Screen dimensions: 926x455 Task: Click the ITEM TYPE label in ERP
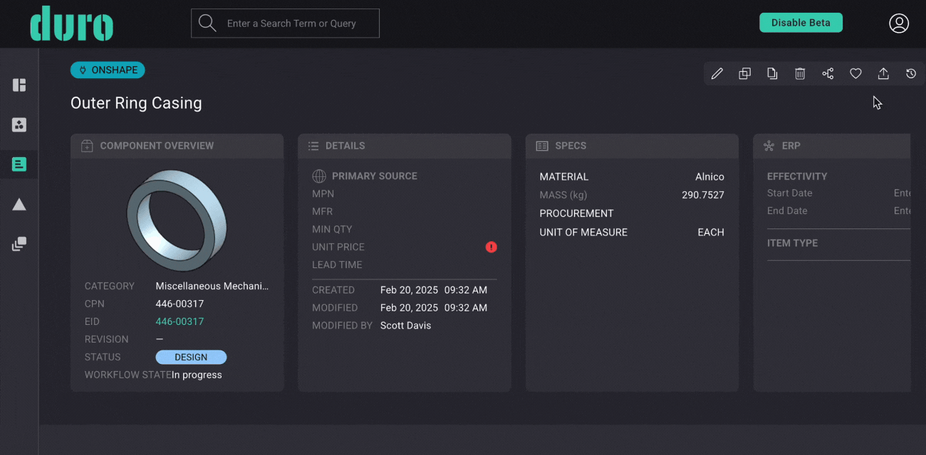792,243
